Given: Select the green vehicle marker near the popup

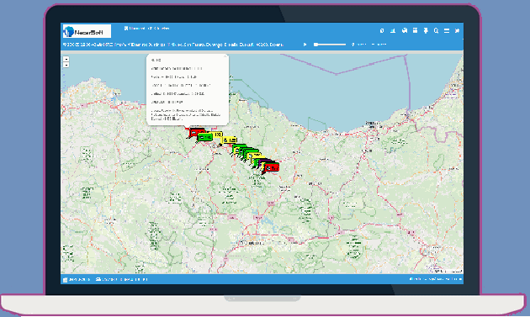Looking at the screenshot, I should (x=204, y=137).
